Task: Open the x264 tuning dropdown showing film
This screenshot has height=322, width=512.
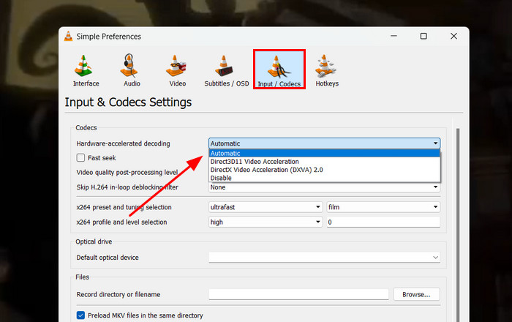Action: [383, 207]
